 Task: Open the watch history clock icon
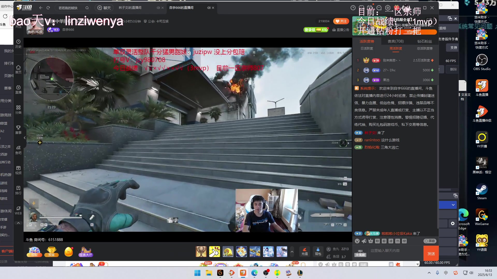pyautogui.click(x=353, y=8)
